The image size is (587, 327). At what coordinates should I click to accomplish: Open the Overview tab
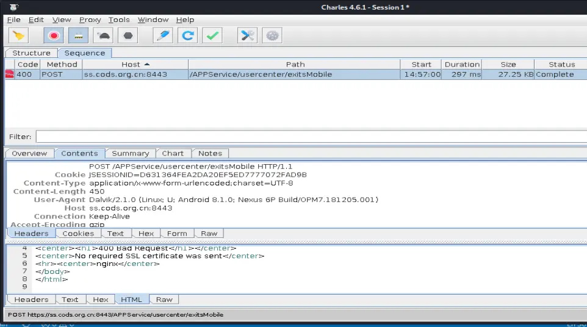click(x=29, y=153)
